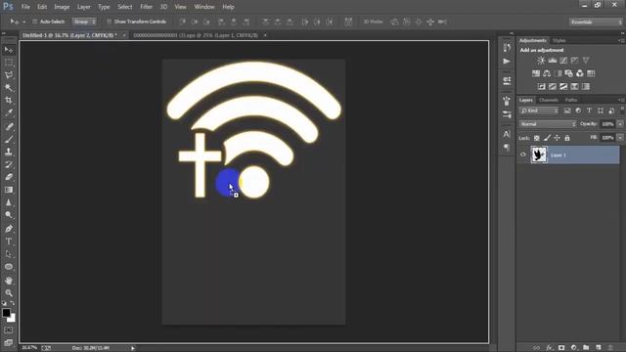Enable Show Transform Controls checkbox
626x352 pixels.
[109, 22]
